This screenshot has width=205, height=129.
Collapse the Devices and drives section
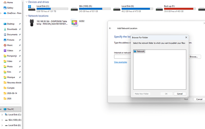point(27,2)
